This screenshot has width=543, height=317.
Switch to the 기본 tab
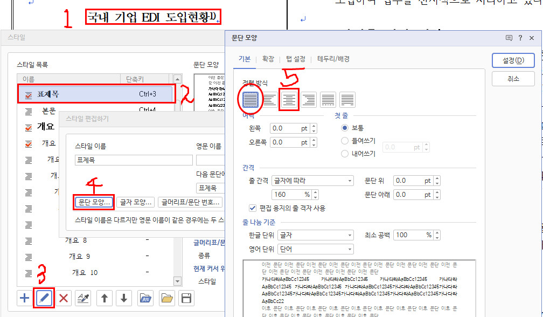[x=245, y=59]
